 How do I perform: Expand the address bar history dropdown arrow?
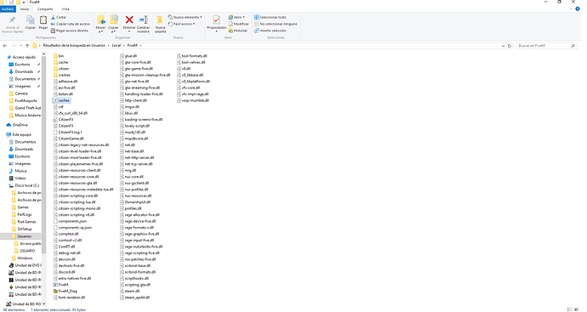[x=503, y=46]
